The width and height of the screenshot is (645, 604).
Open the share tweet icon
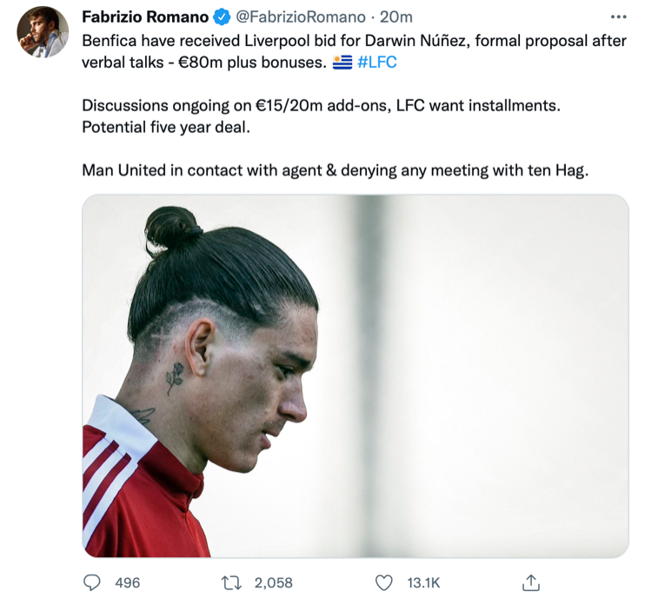pos(530,582)
